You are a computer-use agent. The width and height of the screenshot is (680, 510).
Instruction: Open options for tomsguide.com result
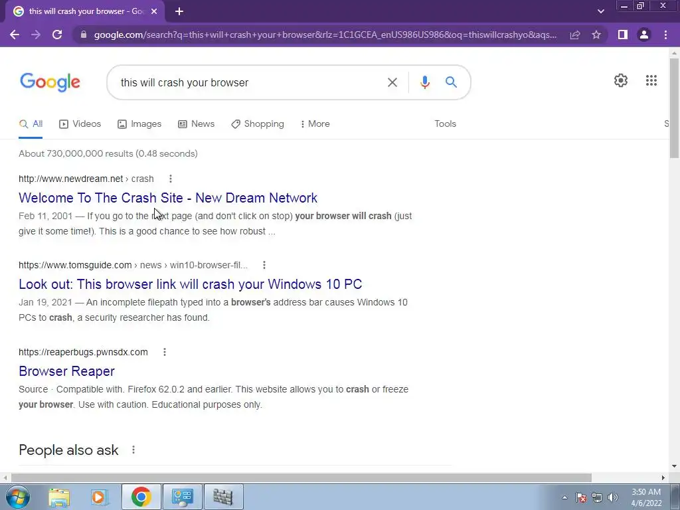[264, 265]
